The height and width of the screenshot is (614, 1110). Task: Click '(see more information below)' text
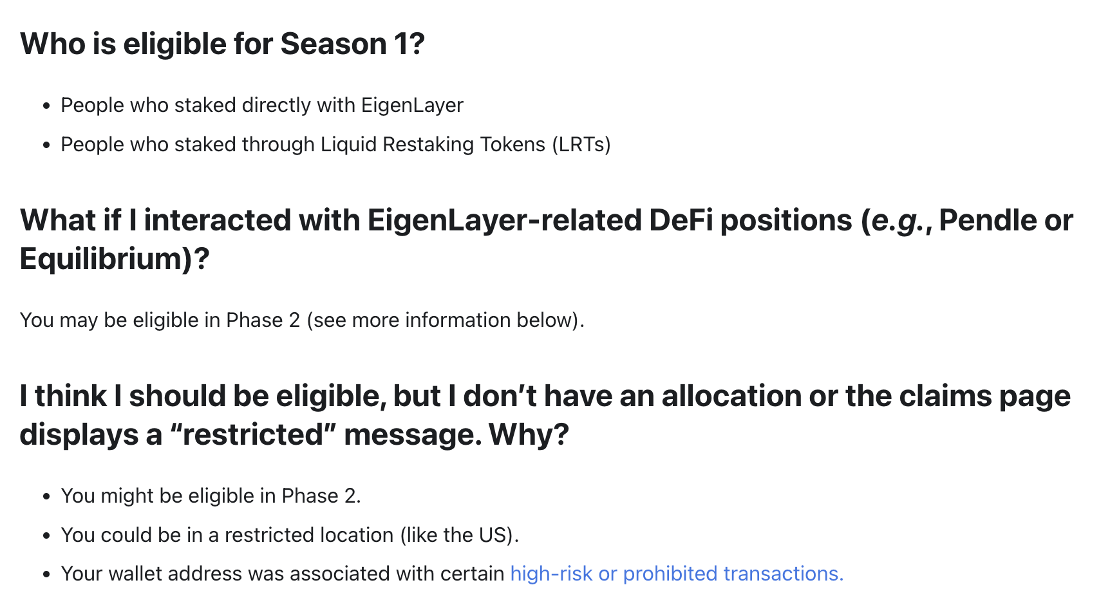445,320
